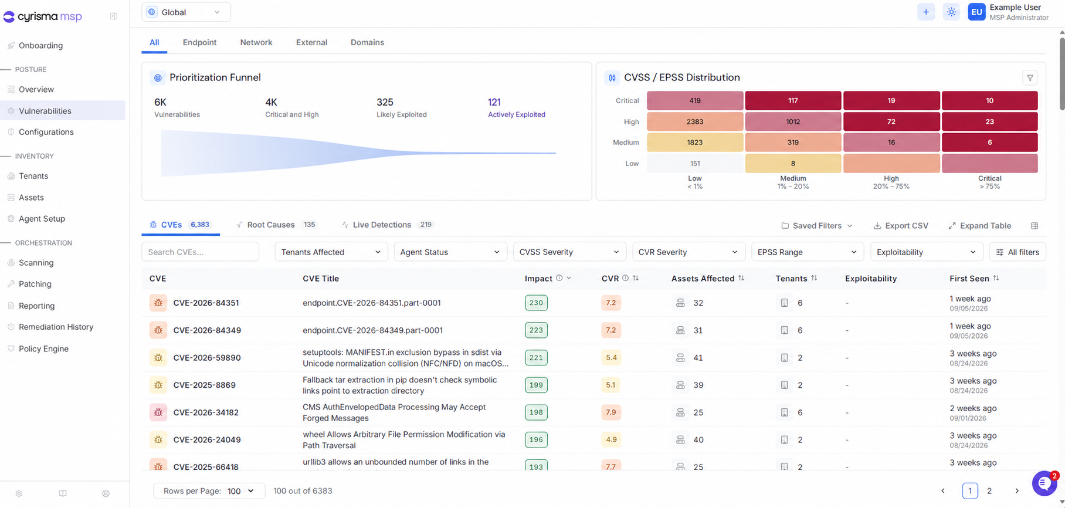The image size is (1065, 508).
Task: Go to page 2
Action: (989, 491)
